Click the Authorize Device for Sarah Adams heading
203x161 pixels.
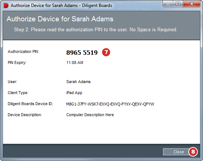(60, 19)
